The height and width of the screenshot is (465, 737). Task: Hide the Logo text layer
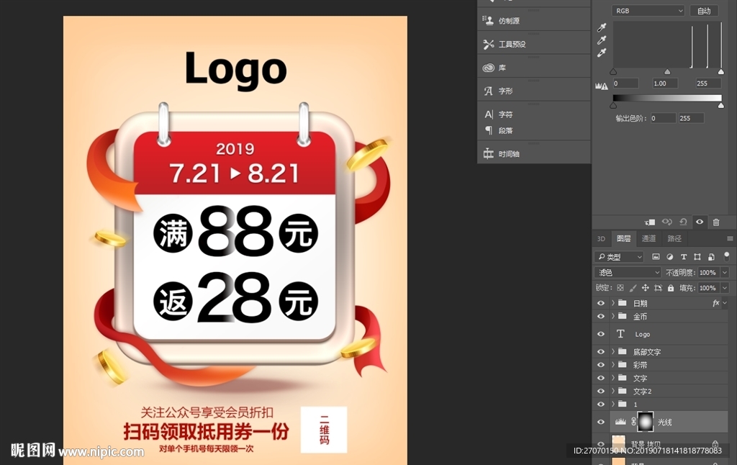click(601, 334)
